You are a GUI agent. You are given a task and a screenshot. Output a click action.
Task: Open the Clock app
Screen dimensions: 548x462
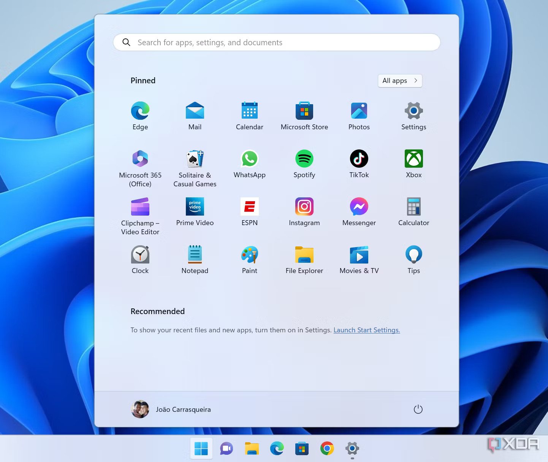pyautogui.click(x=140, y=260)
